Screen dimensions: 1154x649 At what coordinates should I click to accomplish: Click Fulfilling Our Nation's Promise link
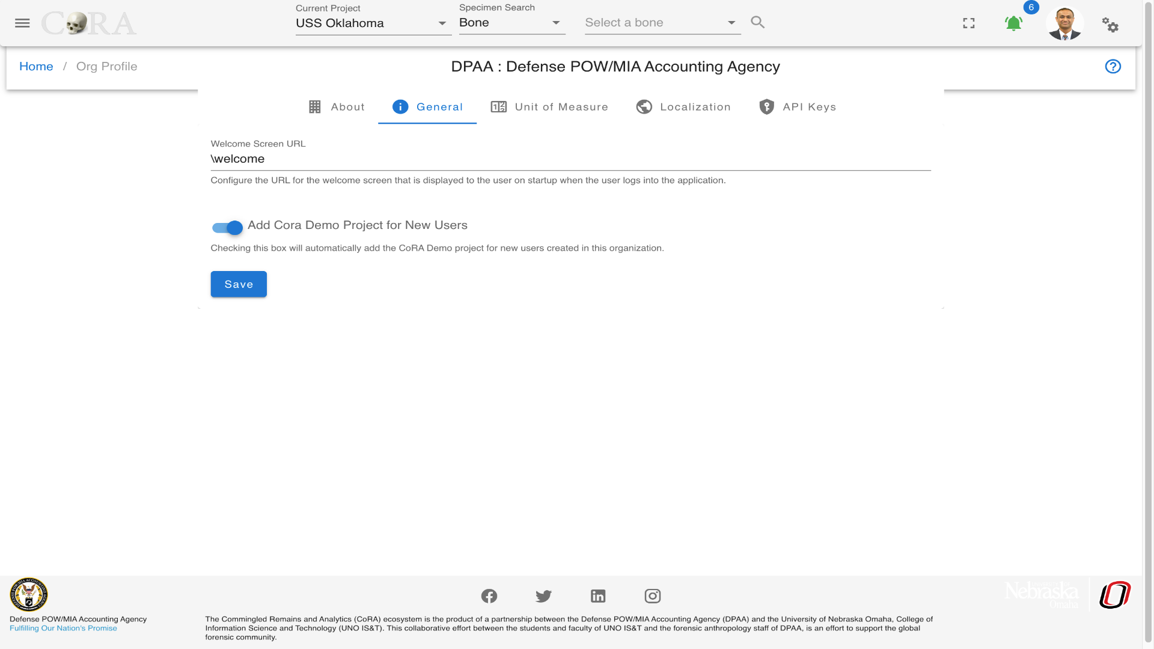click(x=63, y=629)
